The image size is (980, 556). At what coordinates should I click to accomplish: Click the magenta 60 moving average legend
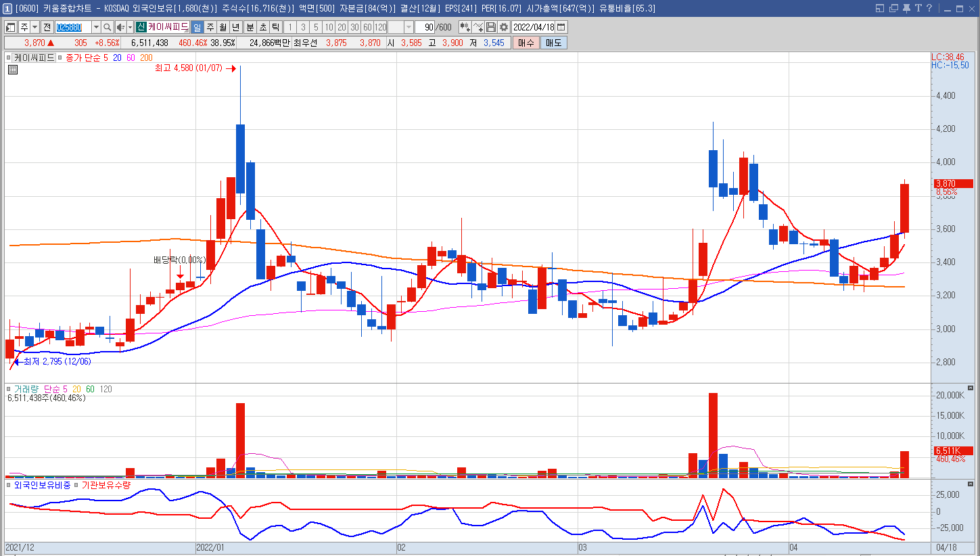[131, 57]
